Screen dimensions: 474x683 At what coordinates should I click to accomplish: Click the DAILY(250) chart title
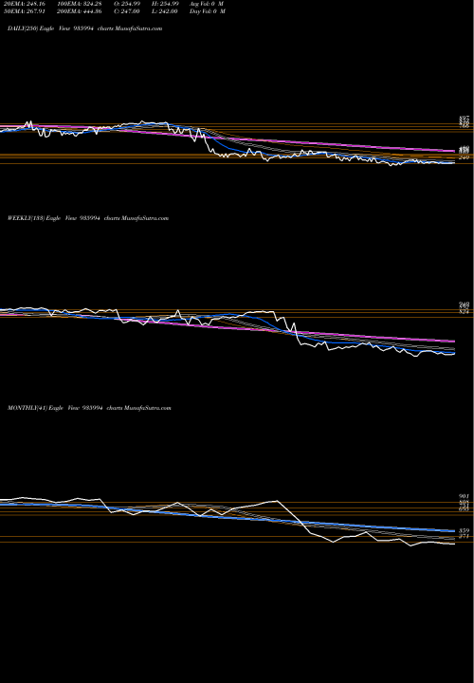[x=85, y=28]
